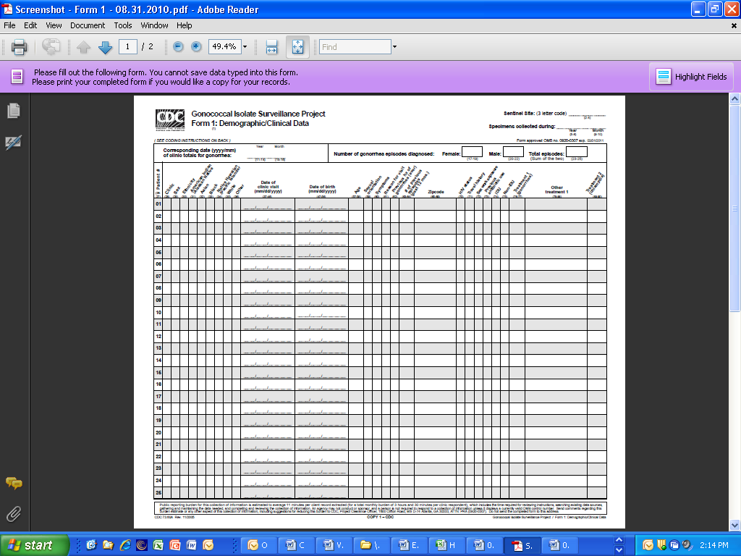
Task: Launch PowerPoint from quick launch
Action: tap(175, 545)
